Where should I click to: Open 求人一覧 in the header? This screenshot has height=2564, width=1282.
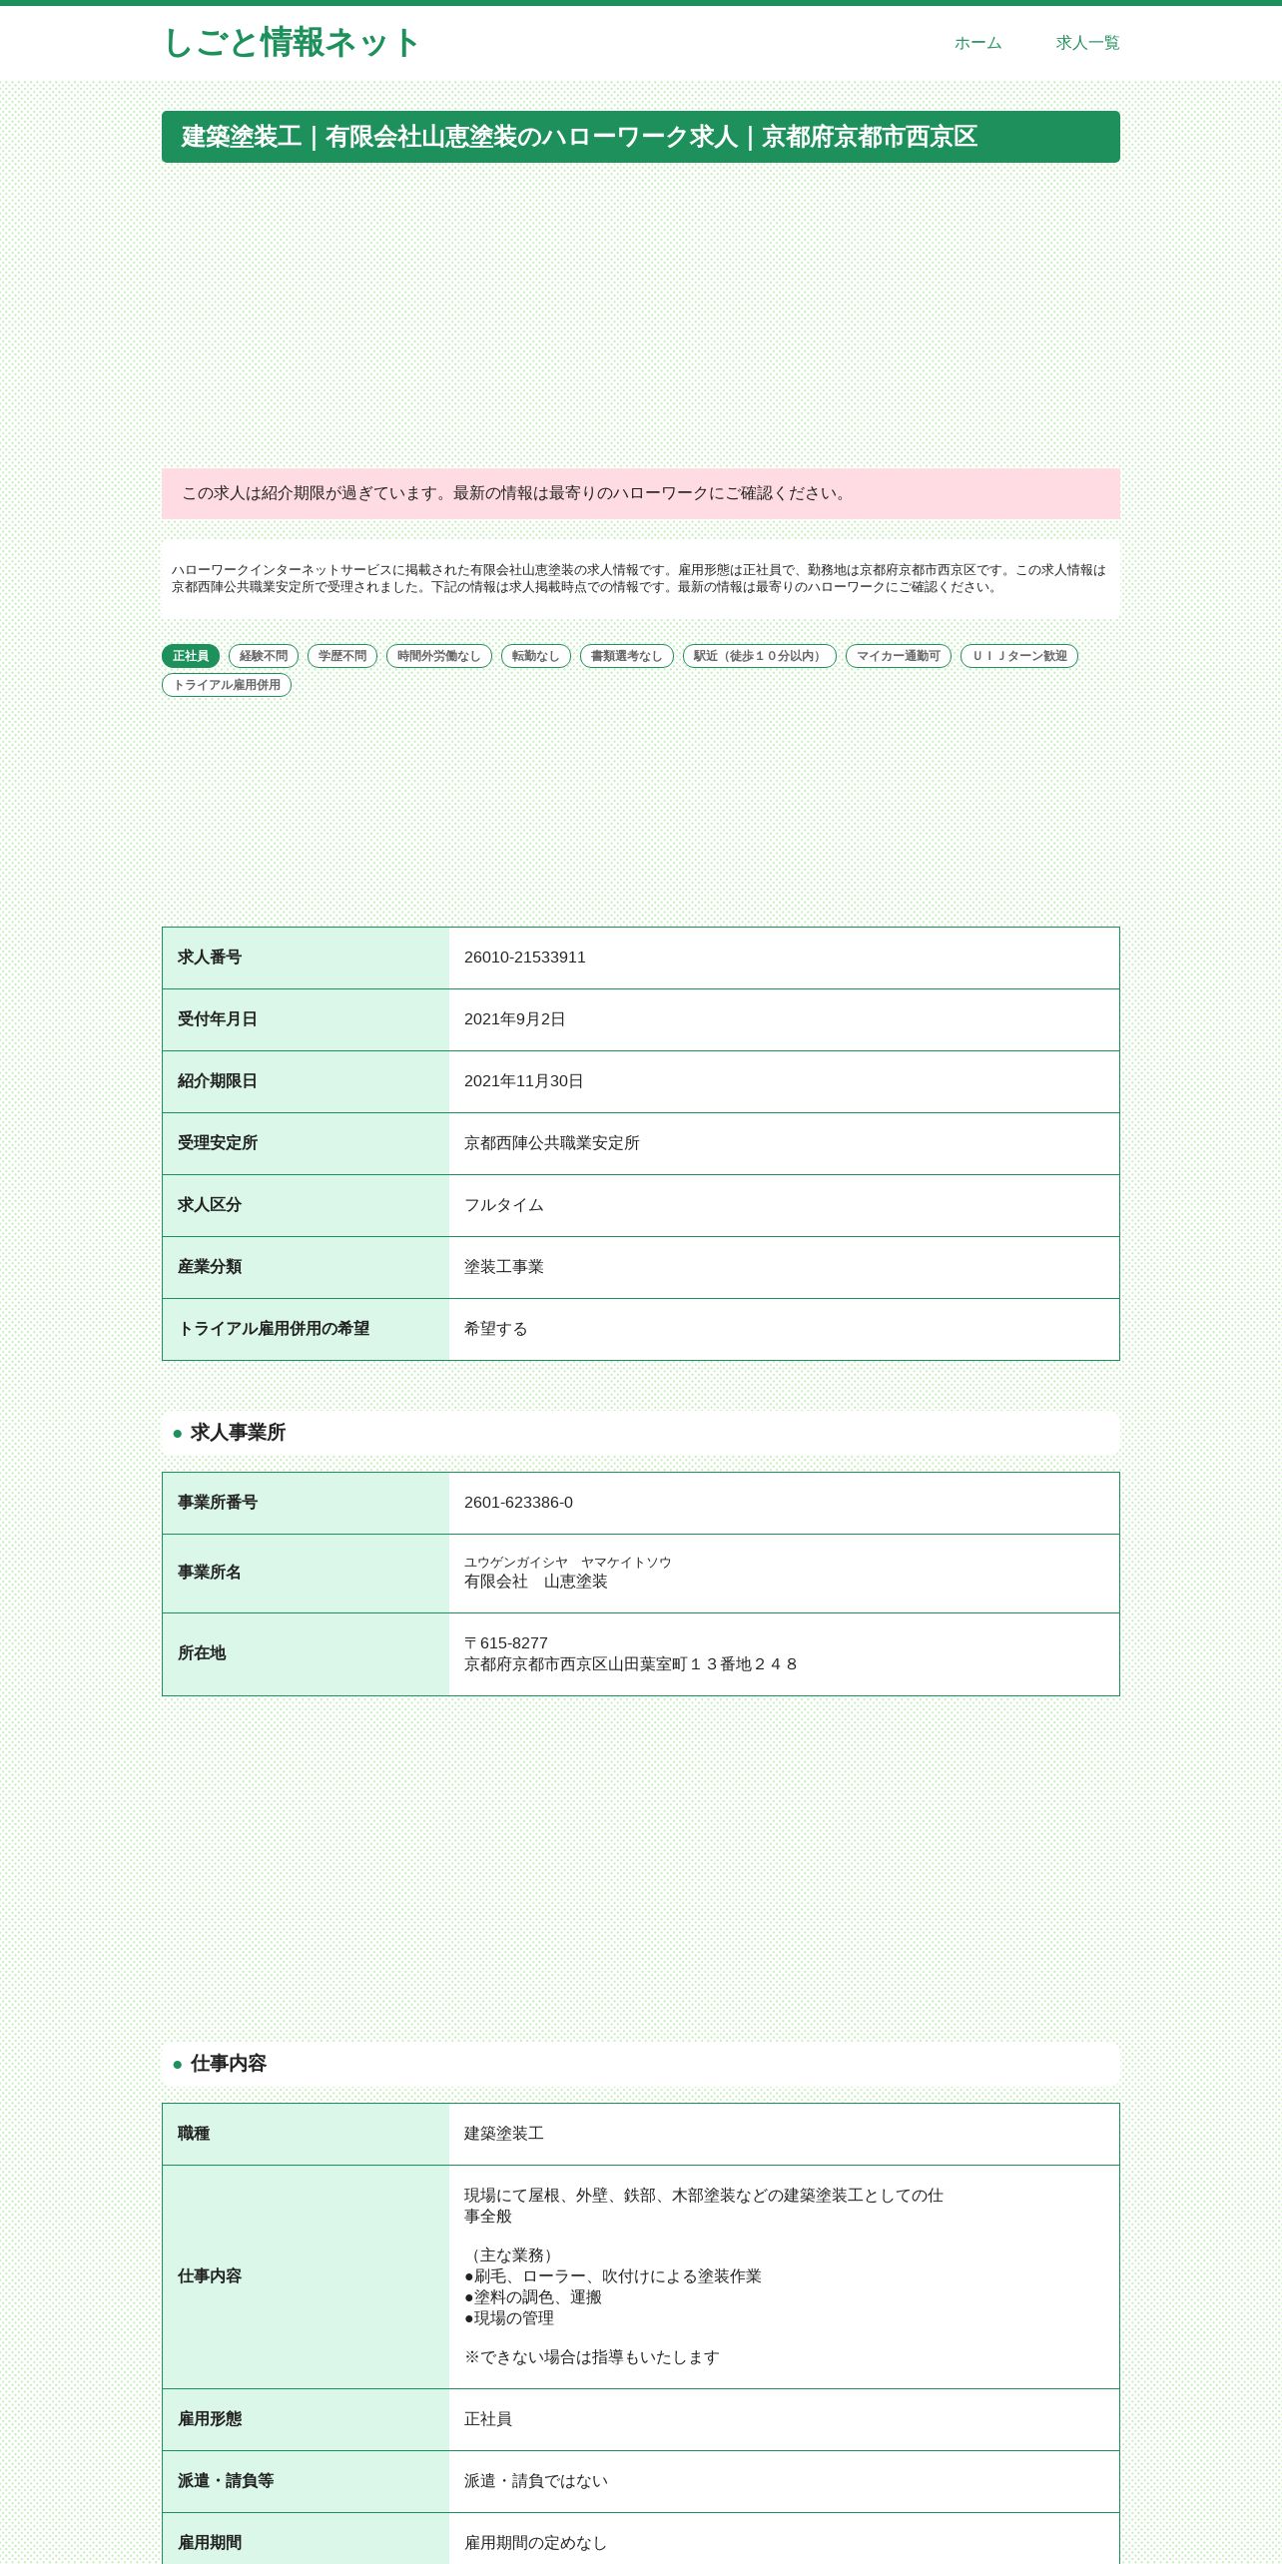[1087, 43]
